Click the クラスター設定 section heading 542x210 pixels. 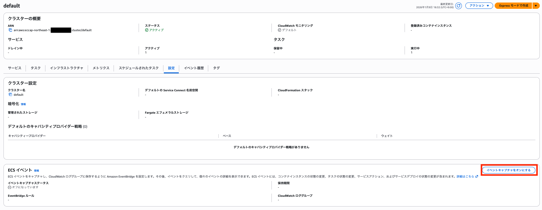pos(22,83)
